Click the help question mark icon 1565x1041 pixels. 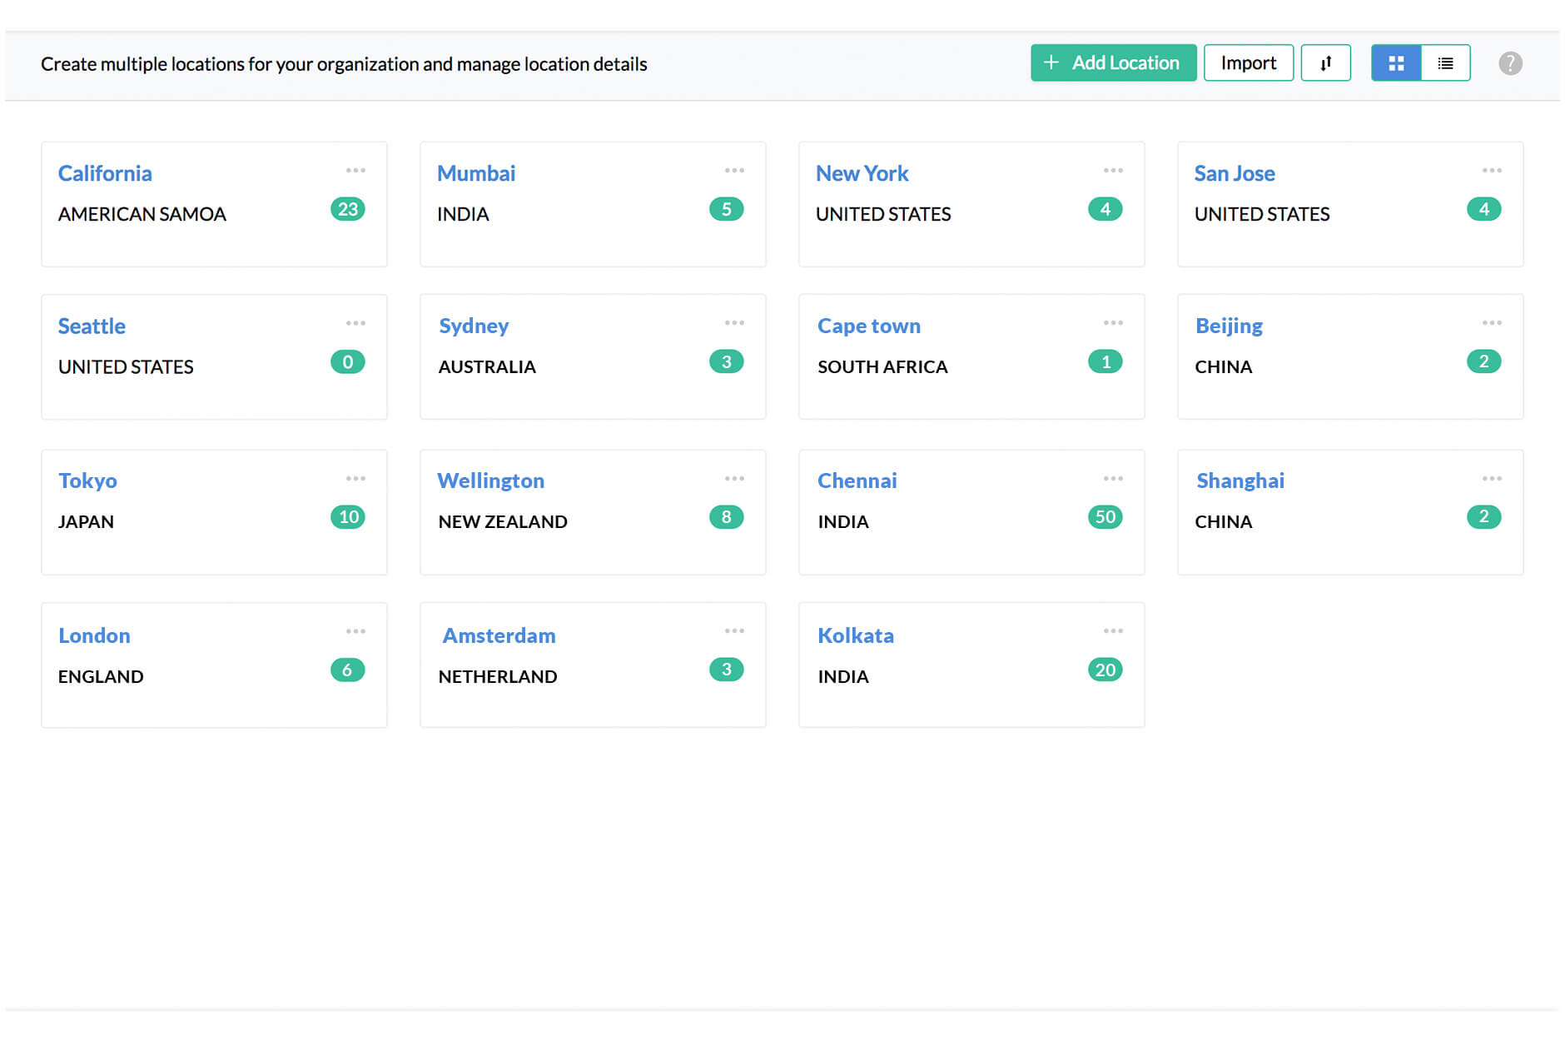coord(1511,62)
